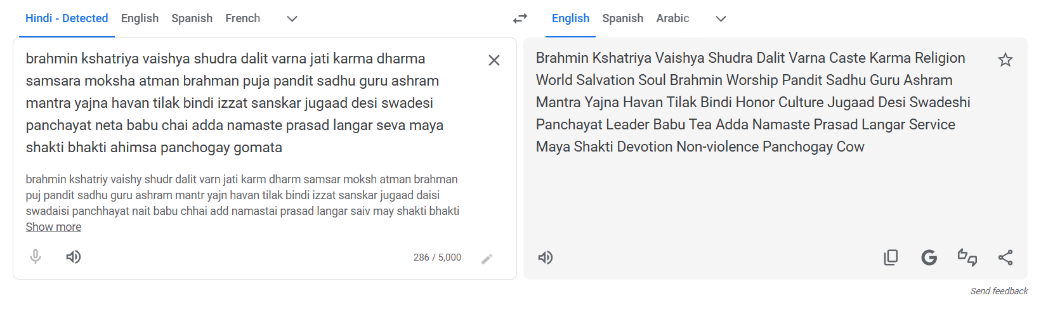Share the translation via share icon
Screen dimensions: 1041x312
[x=1005, y=257]
